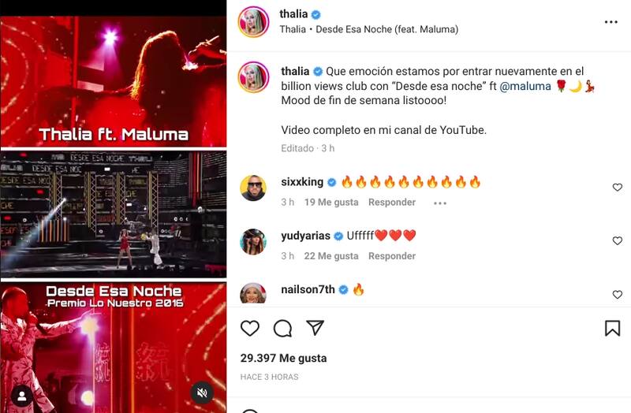This screenshot has width=631, height=413.
Task: Open the comment speech-bubble icon
Action: 282,329
